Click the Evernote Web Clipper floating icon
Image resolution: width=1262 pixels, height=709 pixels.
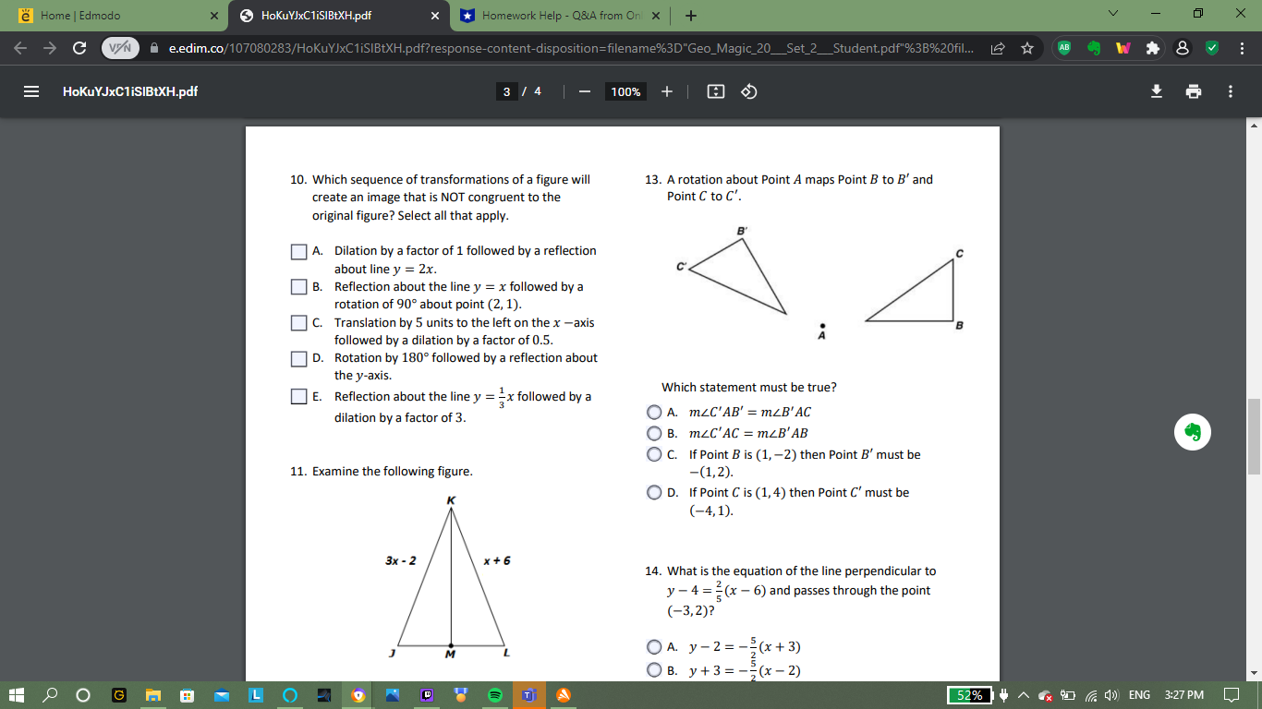click(x=1193, y=432)
